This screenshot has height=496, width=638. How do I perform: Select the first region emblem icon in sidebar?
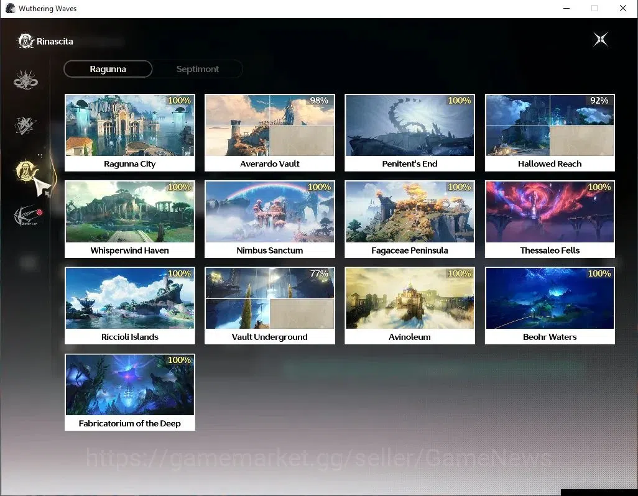tap(25, 80)
